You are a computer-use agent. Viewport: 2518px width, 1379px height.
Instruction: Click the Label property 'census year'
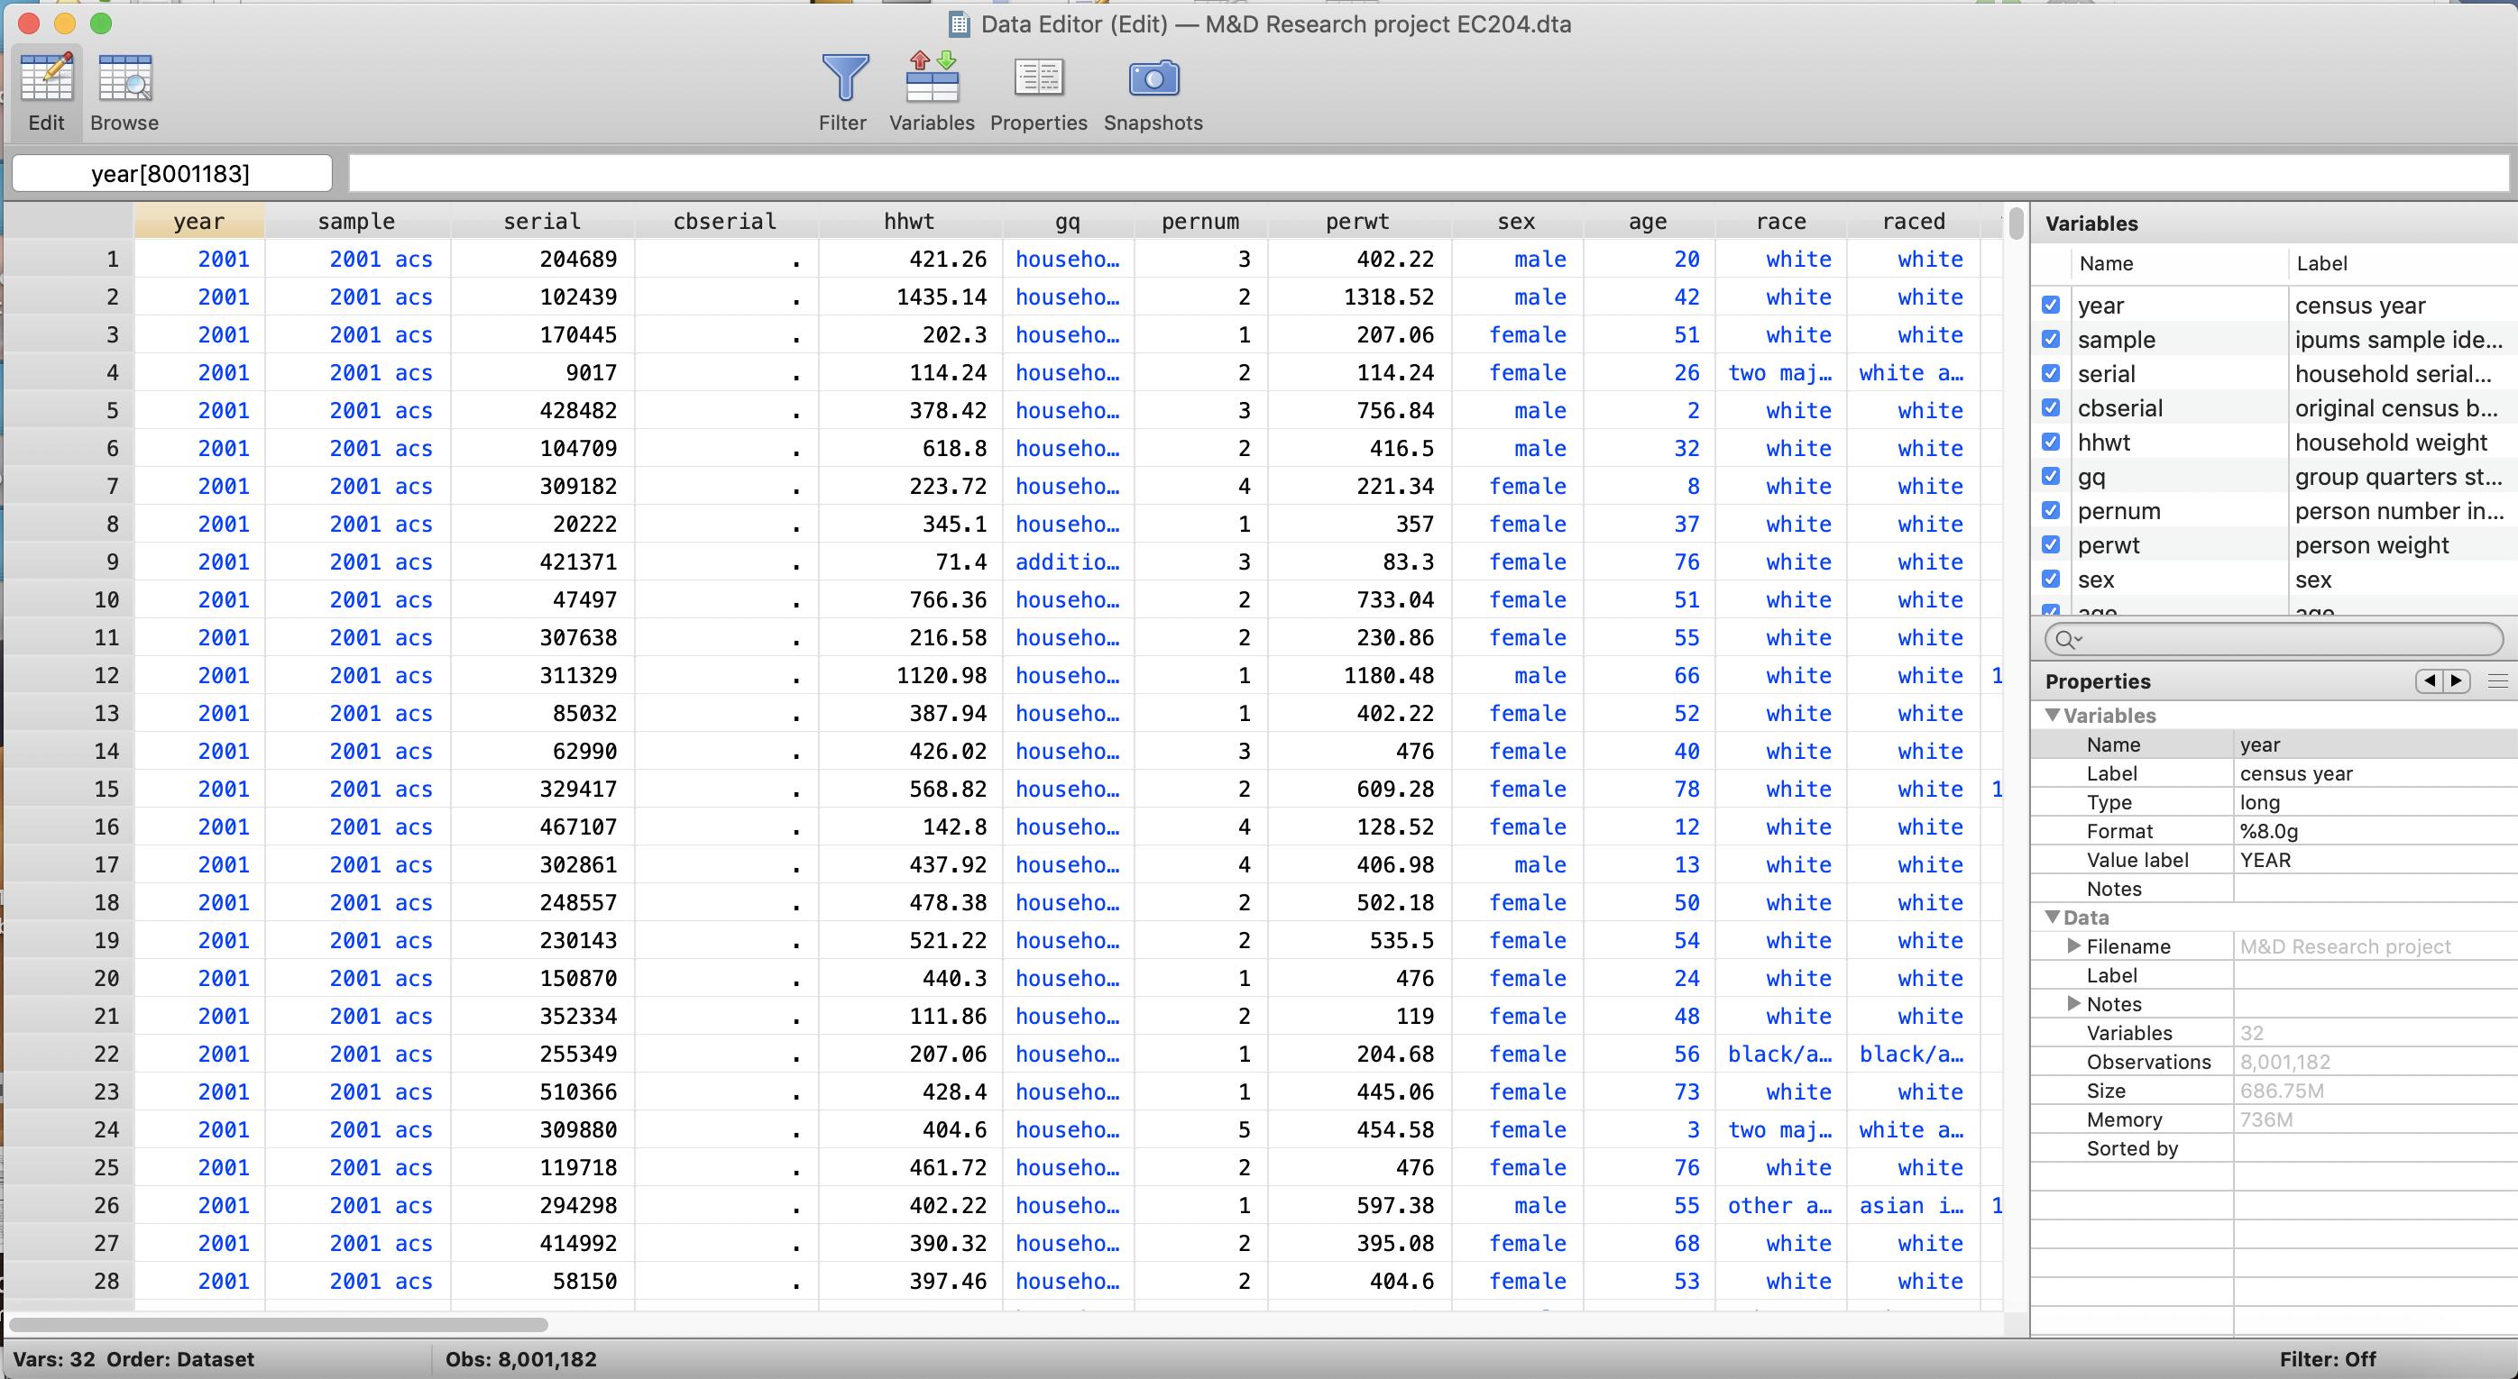tap(2376, 772)
